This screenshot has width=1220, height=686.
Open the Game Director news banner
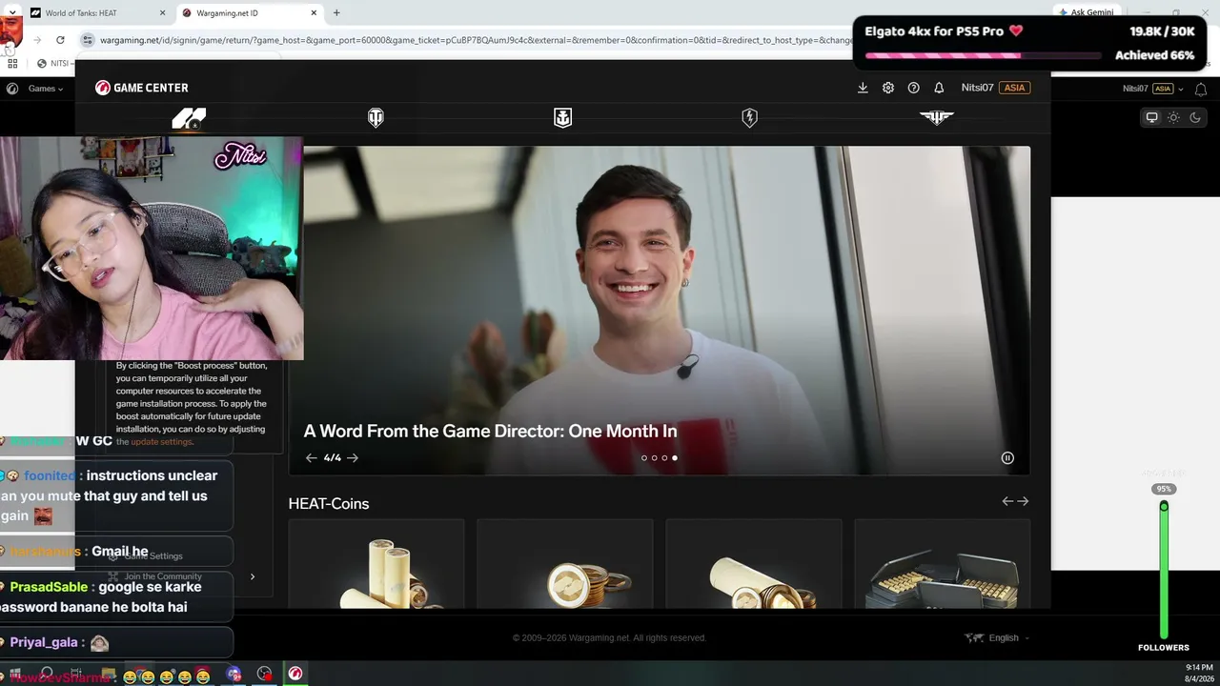click(660, 310)
